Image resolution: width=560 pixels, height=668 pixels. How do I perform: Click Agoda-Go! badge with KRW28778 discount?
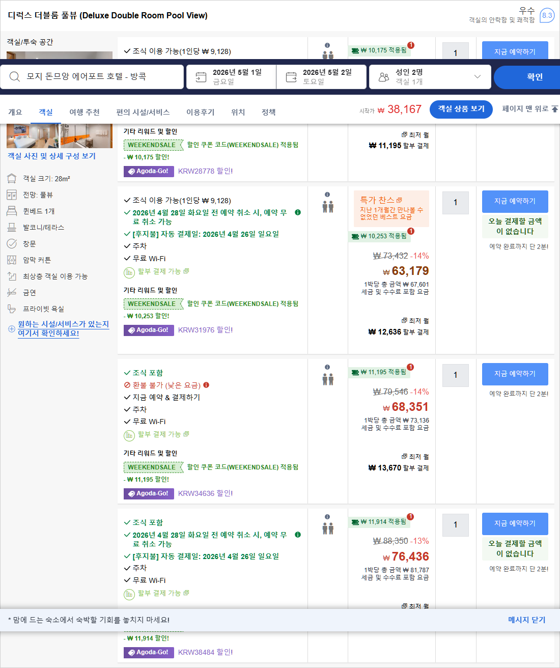pos(149,171)
